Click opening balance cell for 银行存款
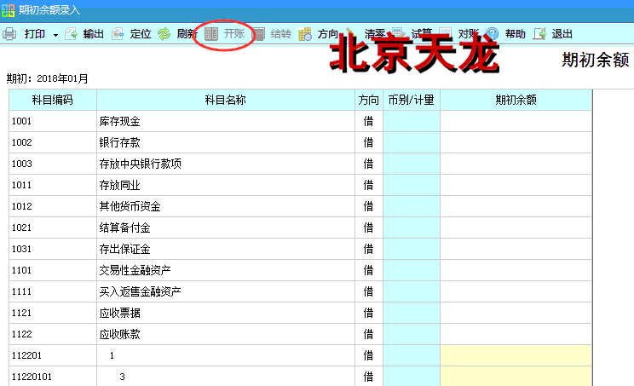 (516, 142)
